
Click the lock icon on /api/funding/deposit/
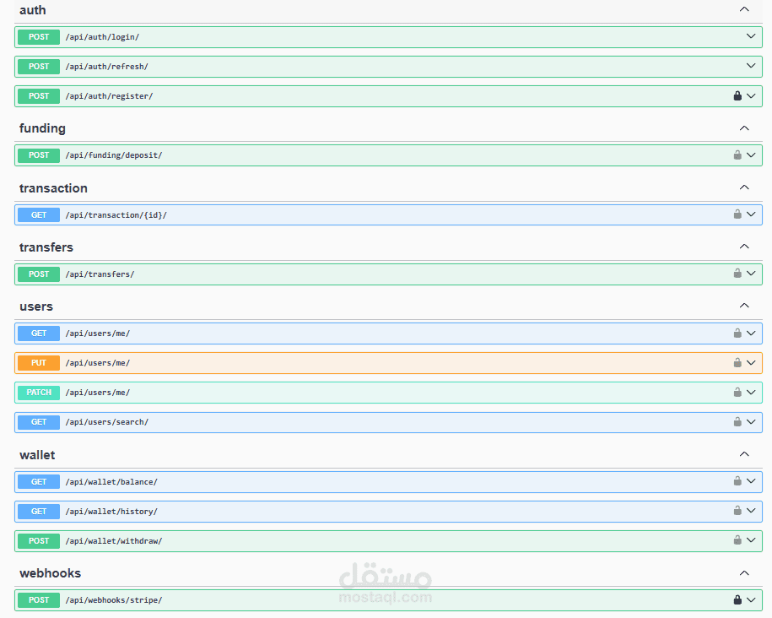(x=737, y=154)
